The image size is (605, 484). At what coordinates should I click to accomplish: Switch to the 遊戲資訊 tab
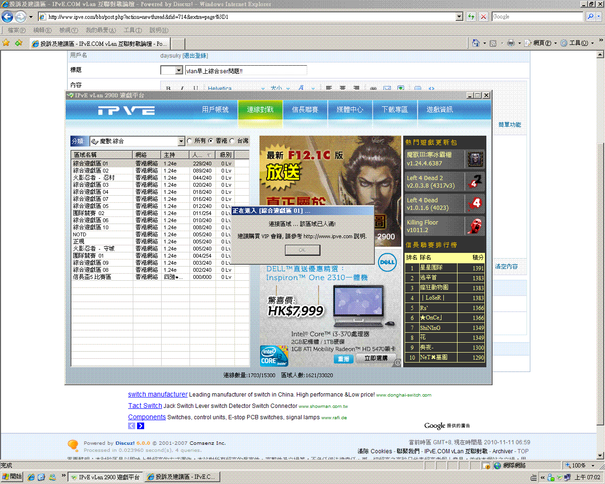click(440, 110)
